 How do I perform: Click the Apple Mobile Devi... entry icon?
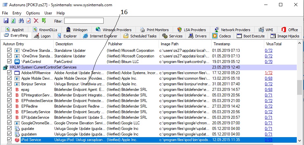pos(17,78)
